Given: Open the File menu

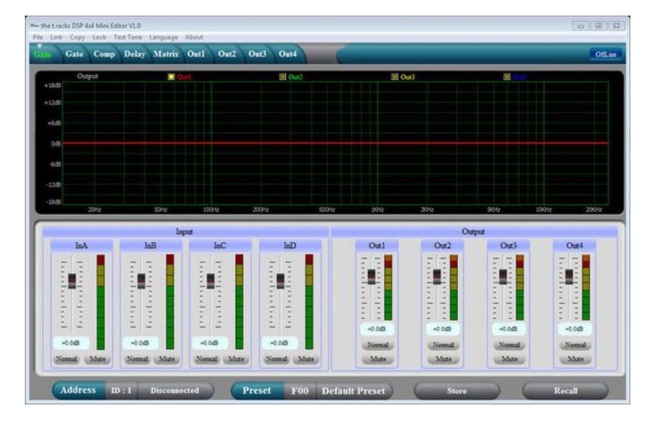Looking at the screenshot, I should (x=38, y=37).
